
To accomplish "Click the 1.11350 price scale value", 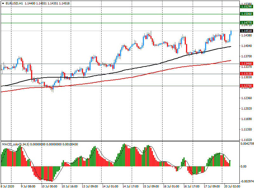I will click(247, 130).
